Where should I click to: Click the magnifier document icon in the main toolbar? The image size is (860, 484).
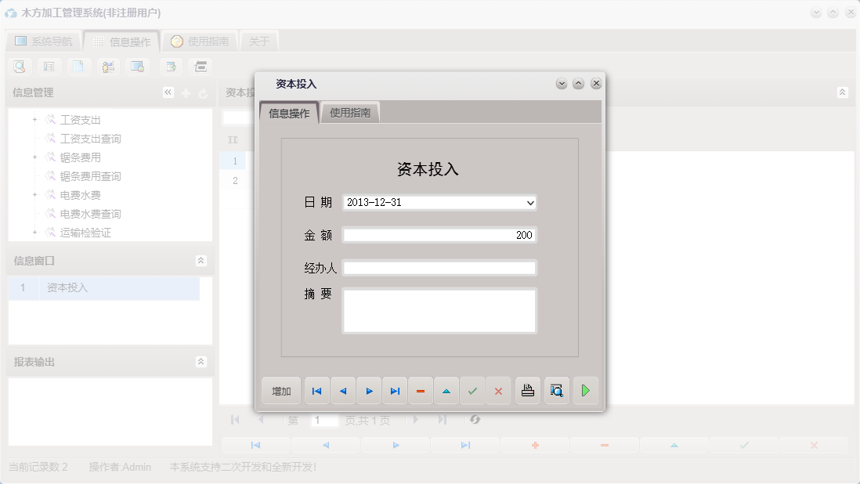pos(17,67)
